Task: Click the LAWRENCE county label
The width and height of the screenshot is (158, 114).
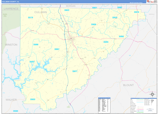Action: tap(11, 9)
